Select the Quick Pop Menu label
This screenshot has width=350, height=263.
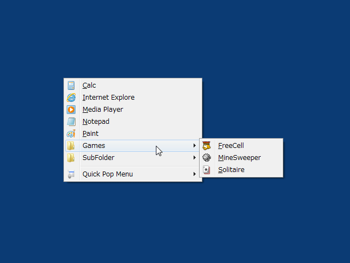coord(108,174)
